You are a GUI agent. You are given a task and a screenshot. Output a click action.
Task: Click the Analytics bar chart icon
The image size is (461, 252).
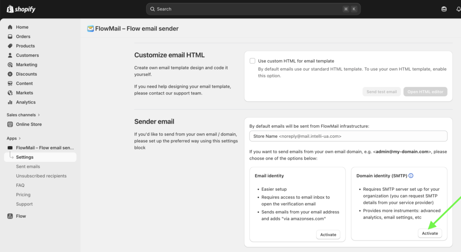(10, 102)
